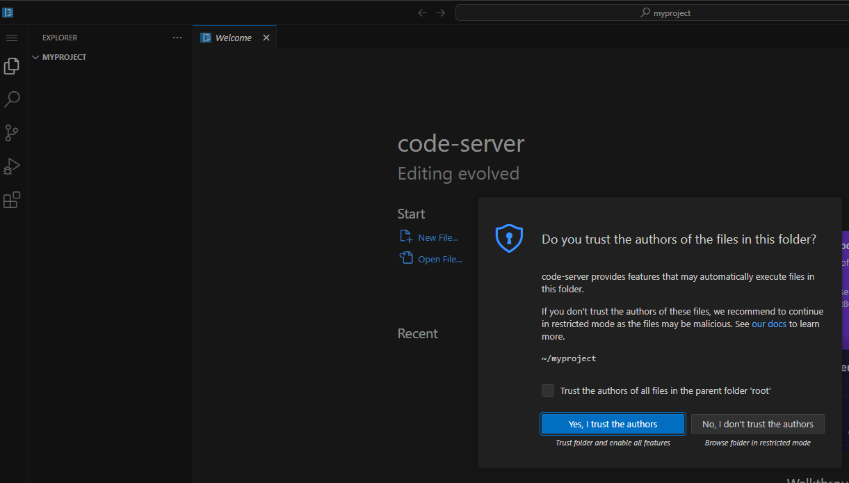Open the 'our docs' link
This screenshot has width=849, height=483.
[x=768, y=324]
